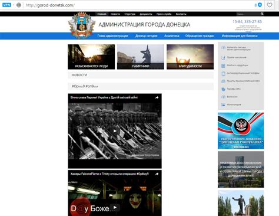Image resolution: width=279 pixels, height=216 pixels.
Task: Click the Администрация города Донецка site title
Action: 144,25
